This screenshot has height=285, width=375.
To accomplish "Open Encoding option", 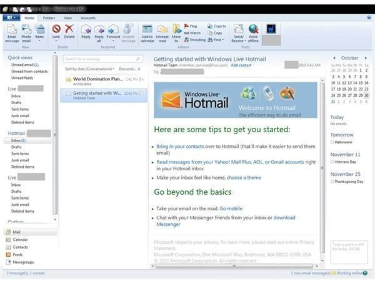I will pos(194,40).
